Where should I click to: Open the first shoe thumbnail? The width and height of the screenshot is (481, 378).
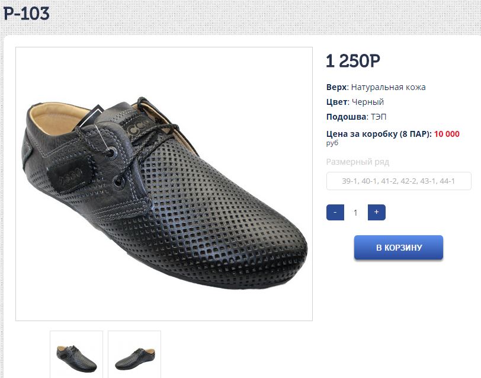[x=76, y=355]
